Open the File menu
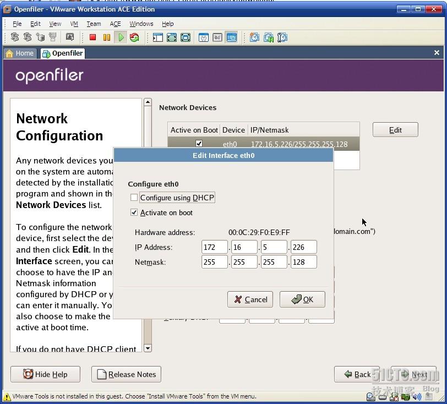The height and width of the screenshot is (404, 447). click(x=17, y=24)
